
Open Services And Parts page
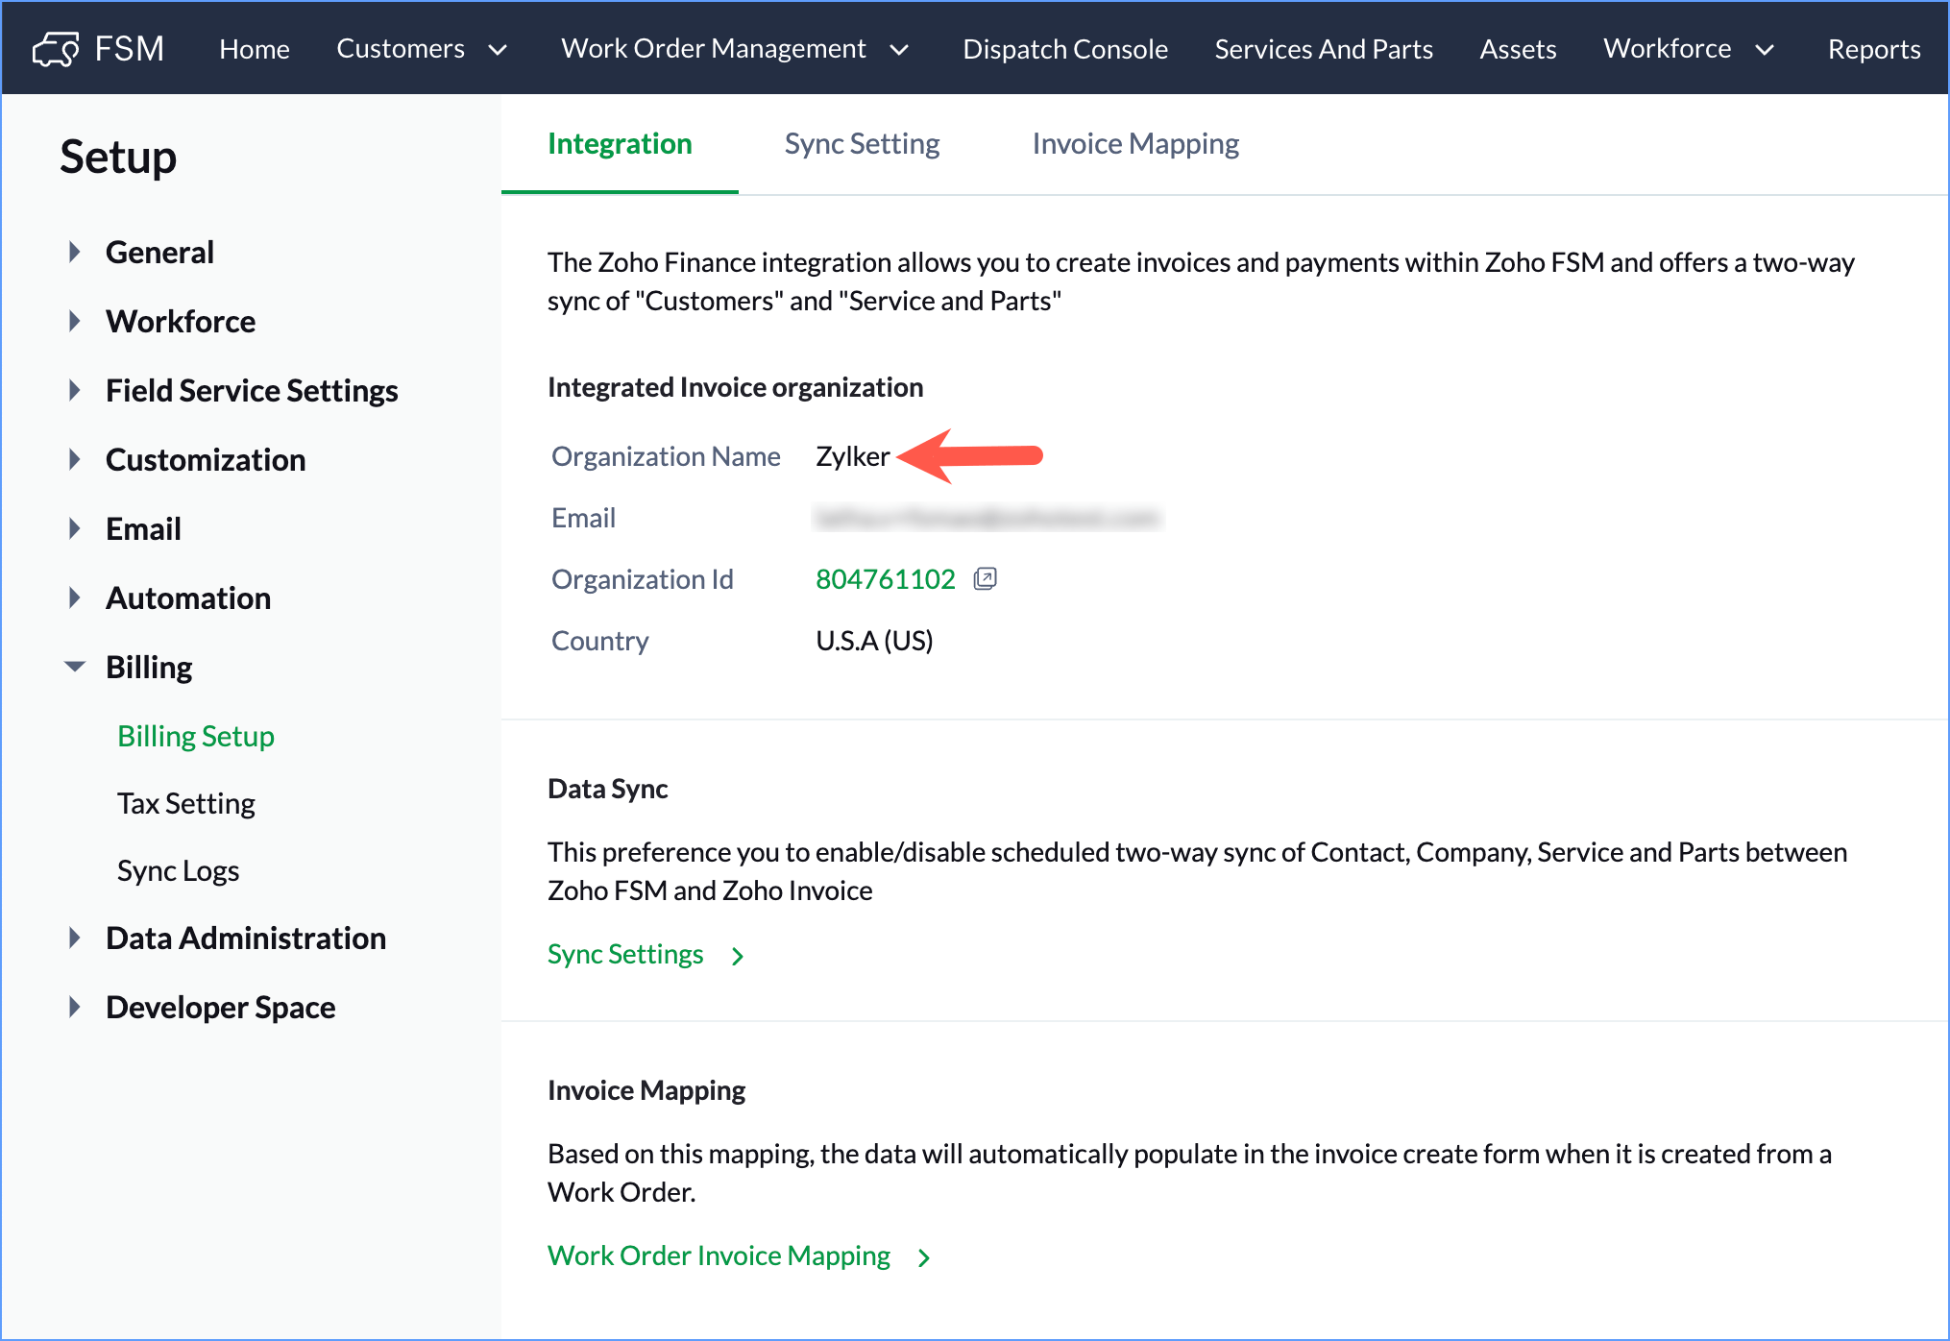(1324, 49)
